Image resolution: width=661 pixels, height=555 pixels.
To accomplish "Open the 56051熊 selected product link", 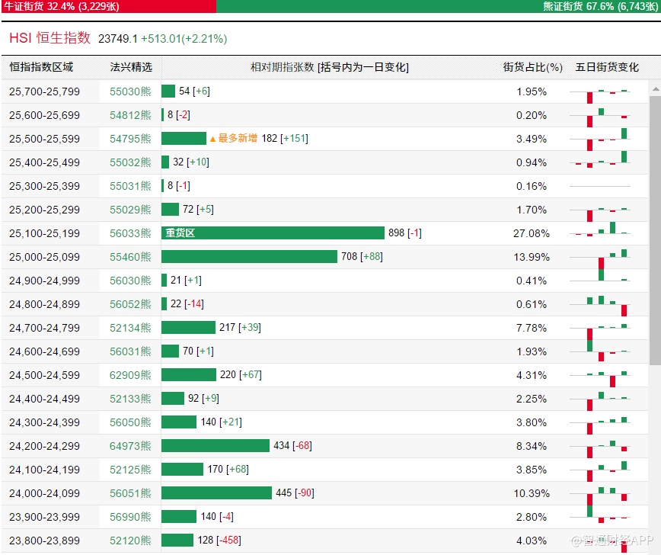I will 130,493.
